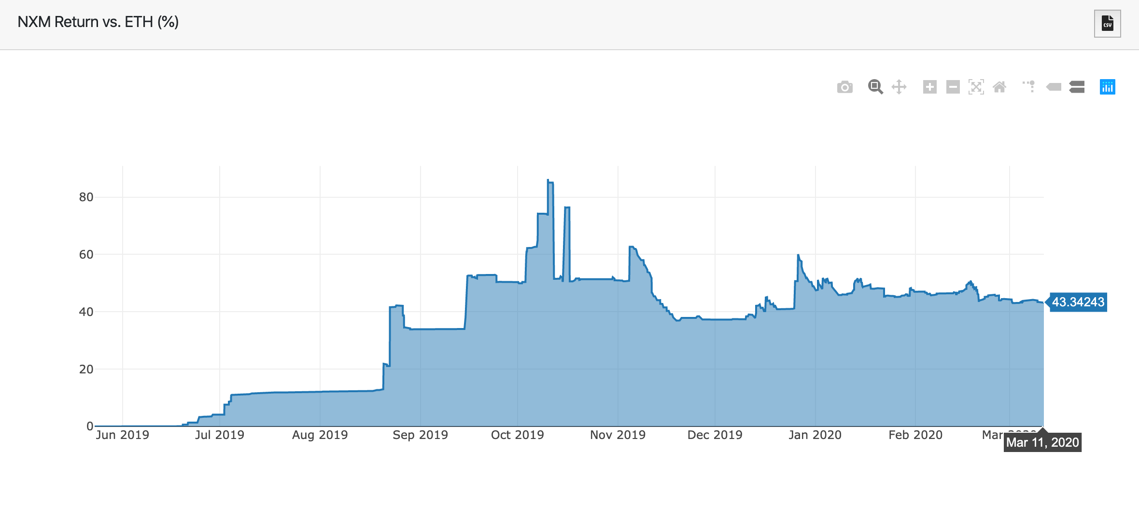
Task: Click the Mar 11, 2020 date label
Action: coord(1042,442)
